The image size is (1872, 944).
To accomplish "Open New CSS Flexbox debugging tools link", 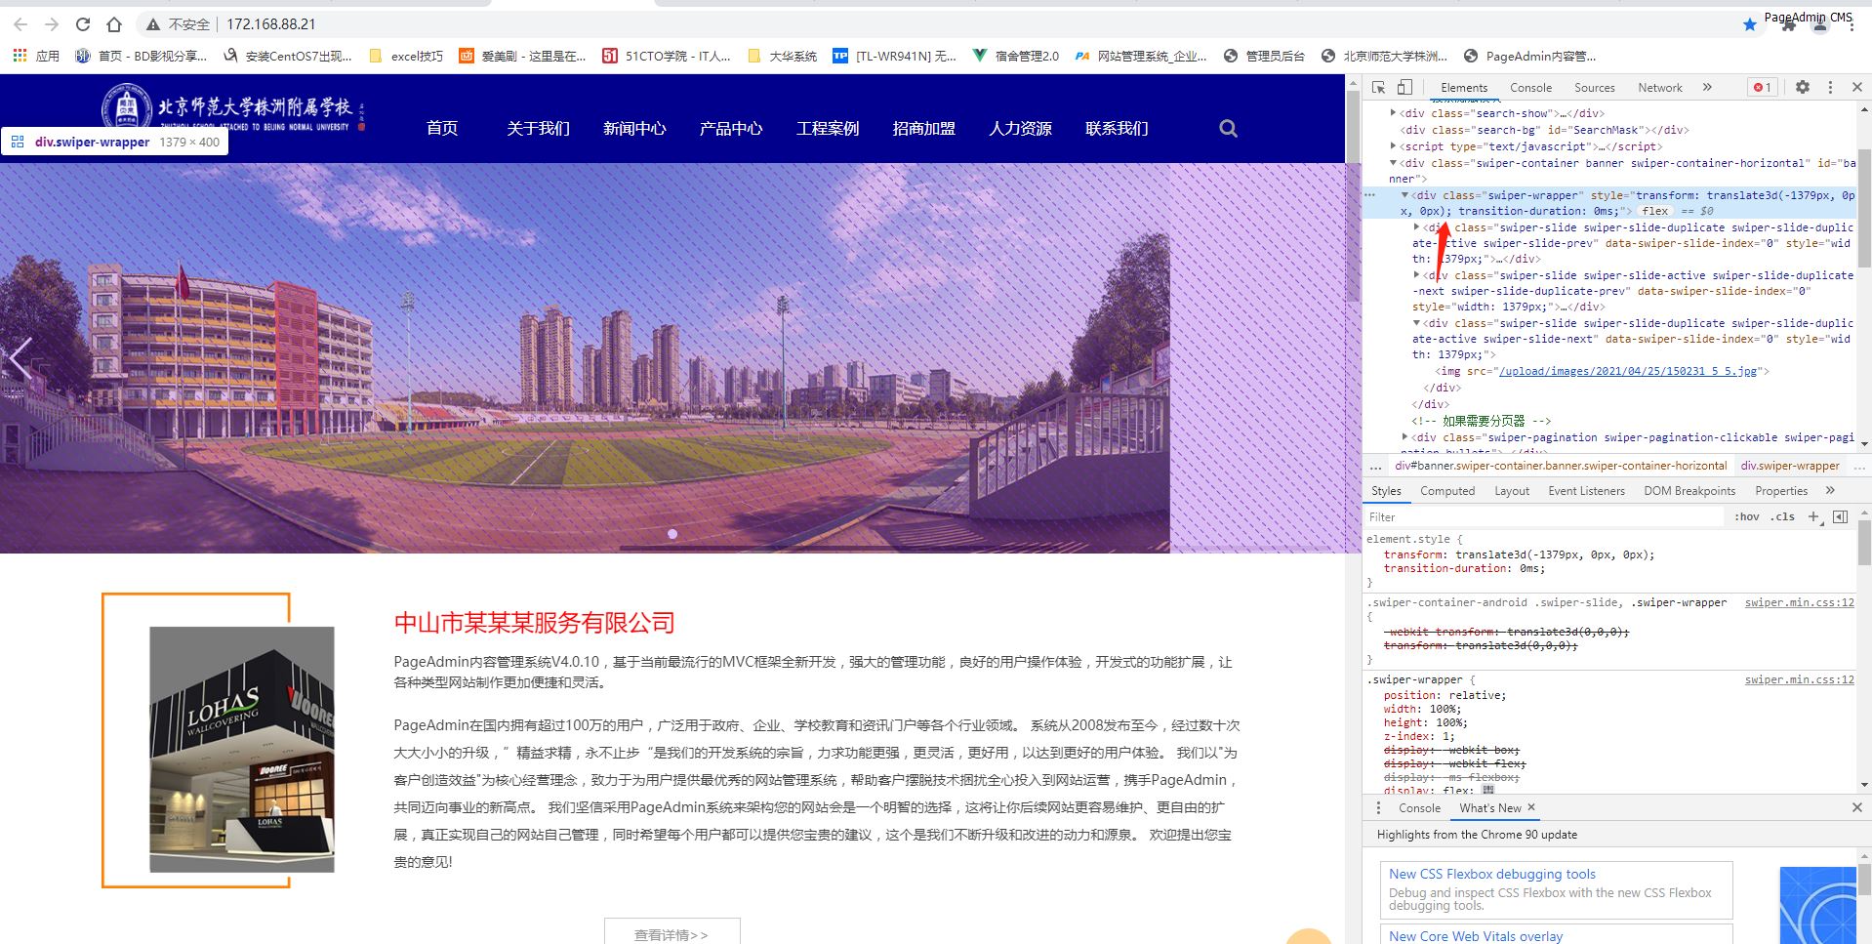I will [x=1492, y=874].
